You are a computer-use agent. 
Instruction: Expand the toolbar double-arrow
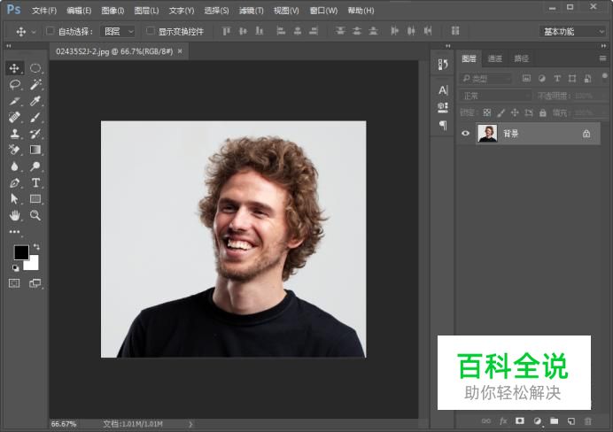(9, 46)
